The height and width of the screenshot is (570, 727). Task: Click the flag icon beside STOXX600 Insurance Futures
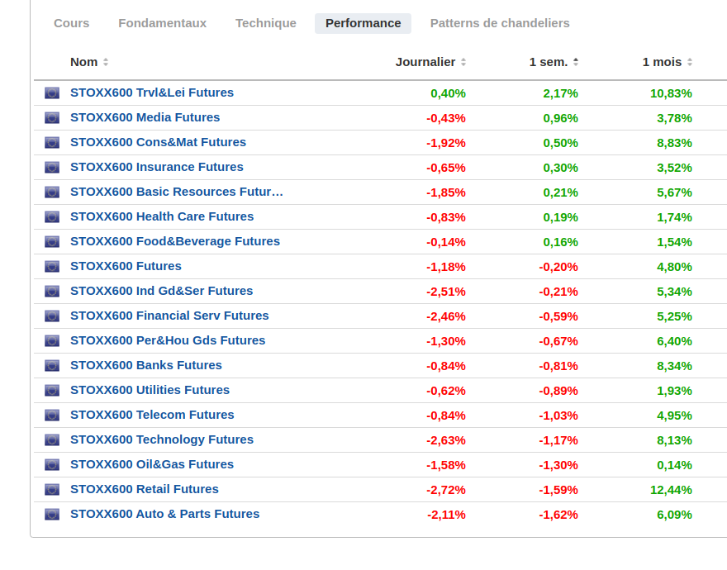click(x=52, y=168)
